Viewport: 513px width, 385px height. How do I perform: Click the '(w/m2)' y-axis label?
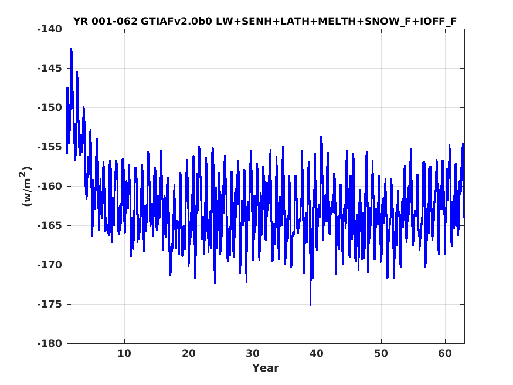(25, 186)
